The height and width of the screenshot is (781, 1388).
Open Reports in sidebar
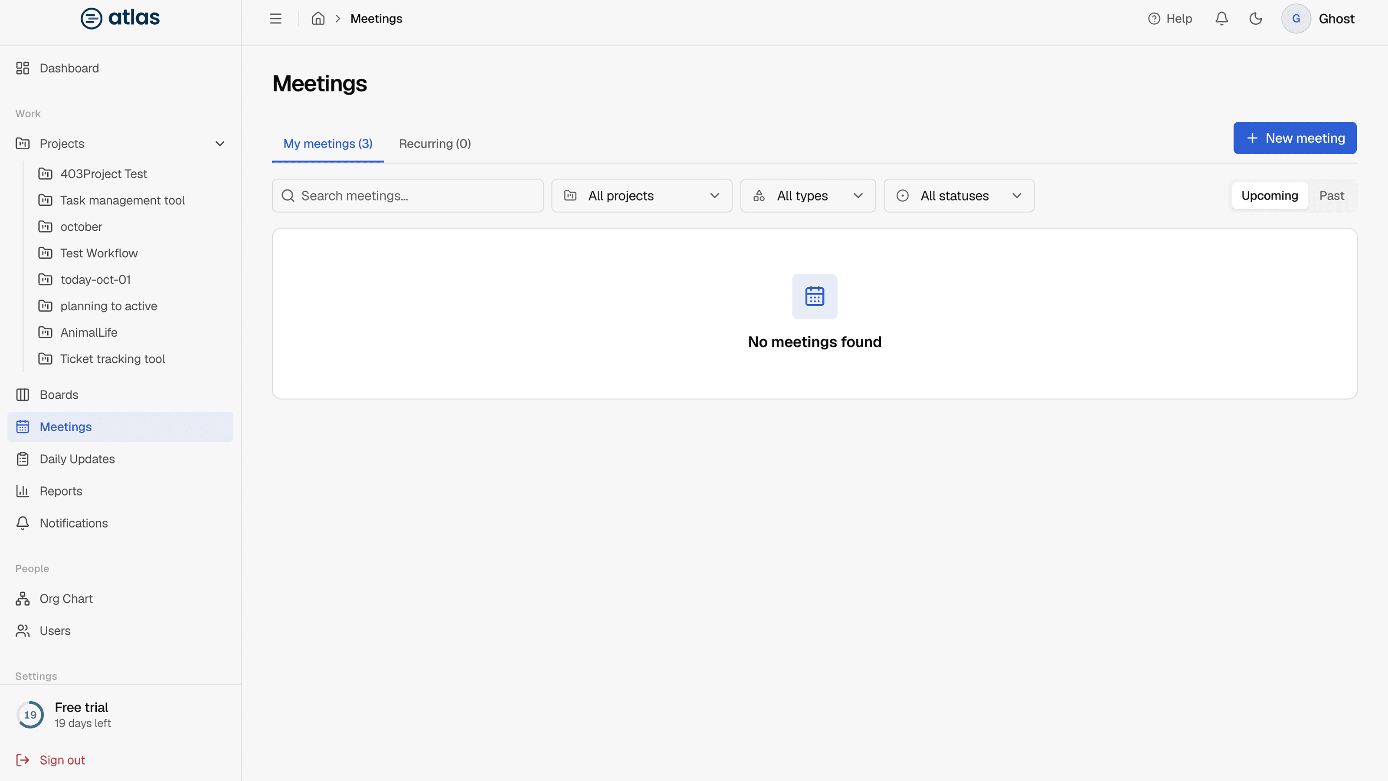click(x=120, y=492)
